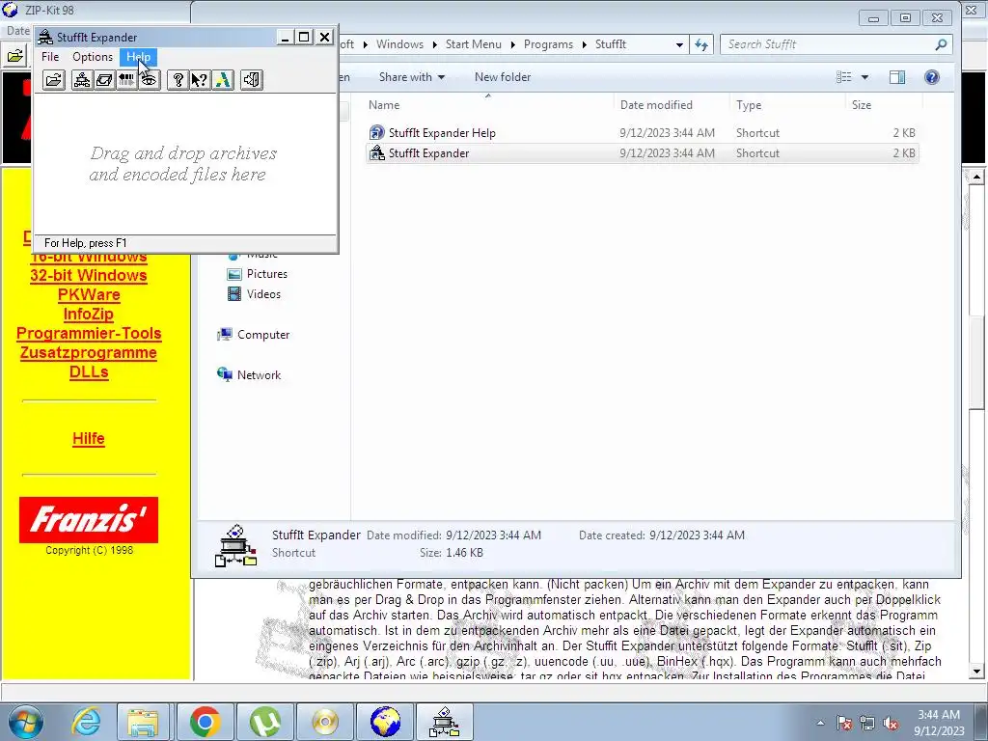Click the StuffIt breadcrumb in address bar
The image size is (988, 741).
coord(611,44)
